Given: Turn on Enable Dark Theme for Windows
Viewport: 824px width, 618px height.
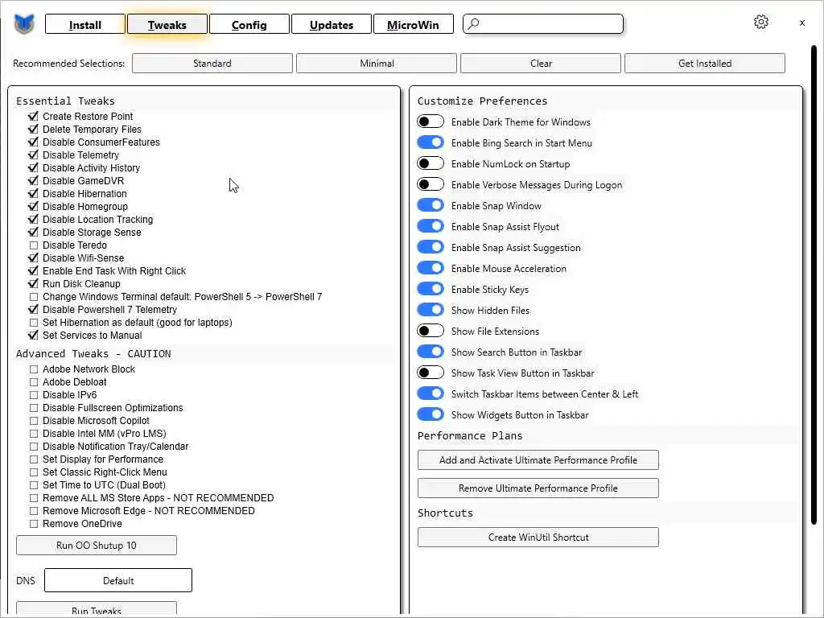Looking at the screenshot, I should [x=431, y=122].
